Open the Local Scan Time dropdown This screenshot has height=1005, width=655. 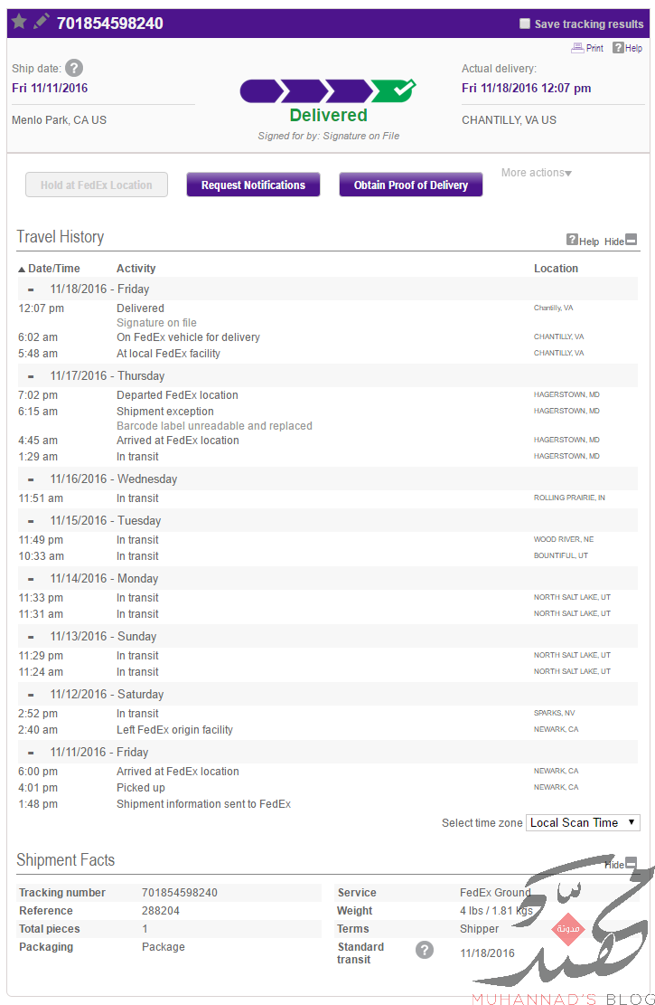(583, 823)
